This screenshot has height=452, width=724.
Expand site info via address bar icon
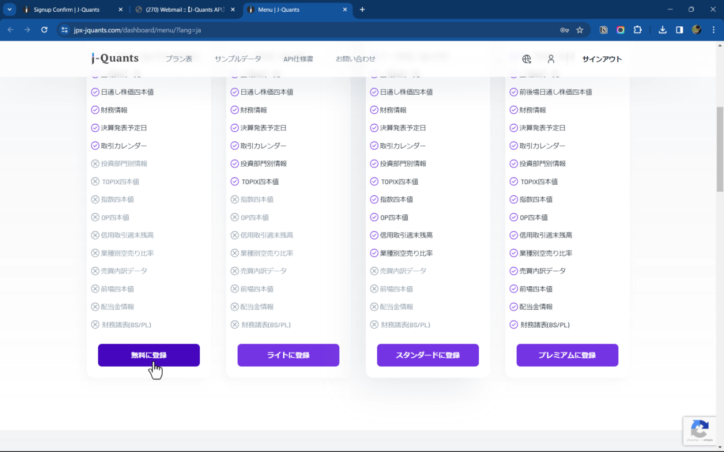click(64, 30)
